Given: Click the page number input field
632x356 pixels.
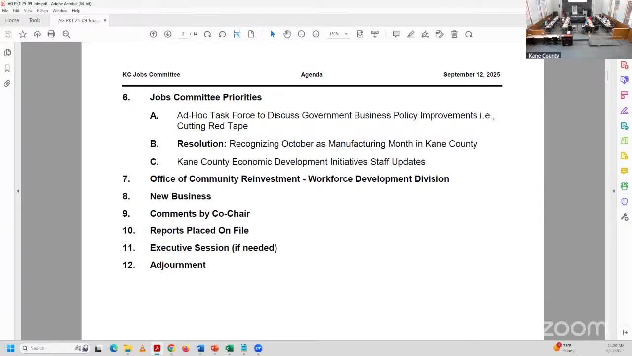Looking at the screenshot, I should coord(183,34).
